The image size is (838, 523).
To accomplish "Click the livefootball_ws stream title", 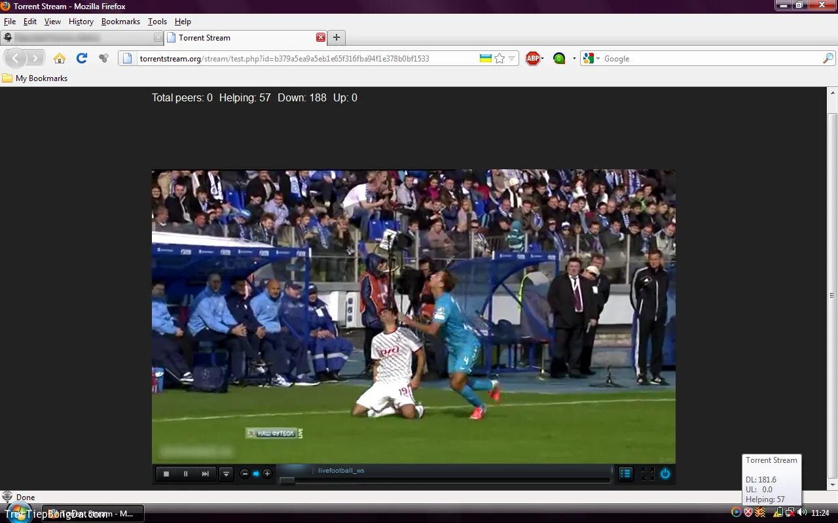I will pyautogui.click(x=341, y=471).
